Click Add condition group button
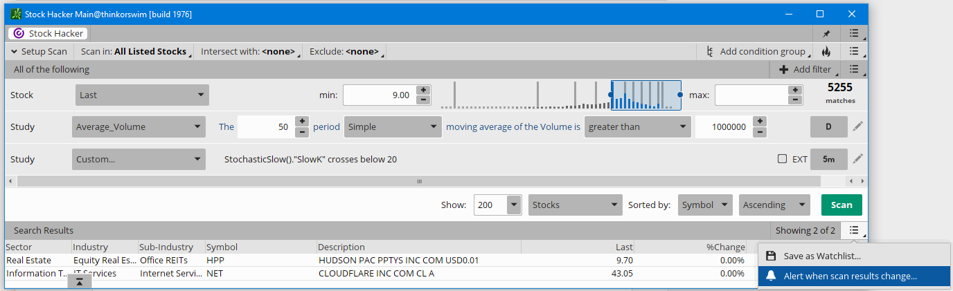953x291 pixels. click(x=756, y=51)
